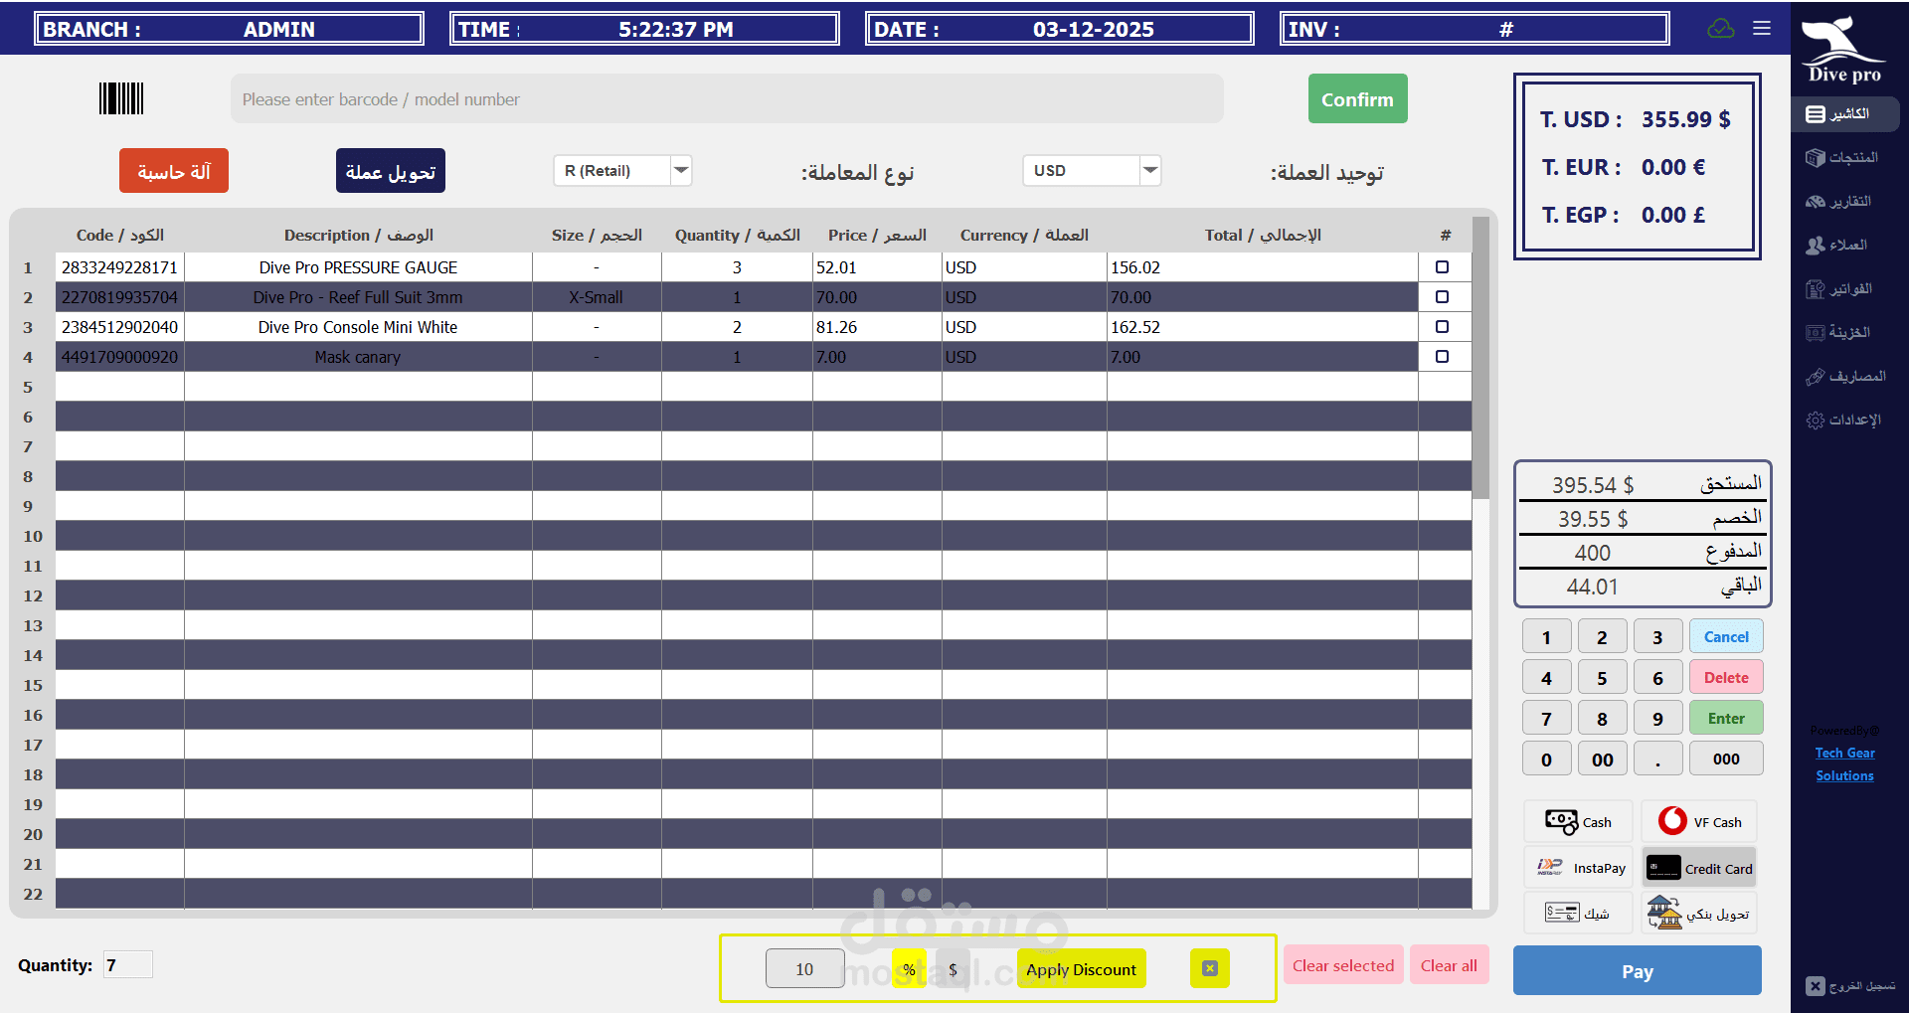Select VF Cash payment method

pos(1699,822)
